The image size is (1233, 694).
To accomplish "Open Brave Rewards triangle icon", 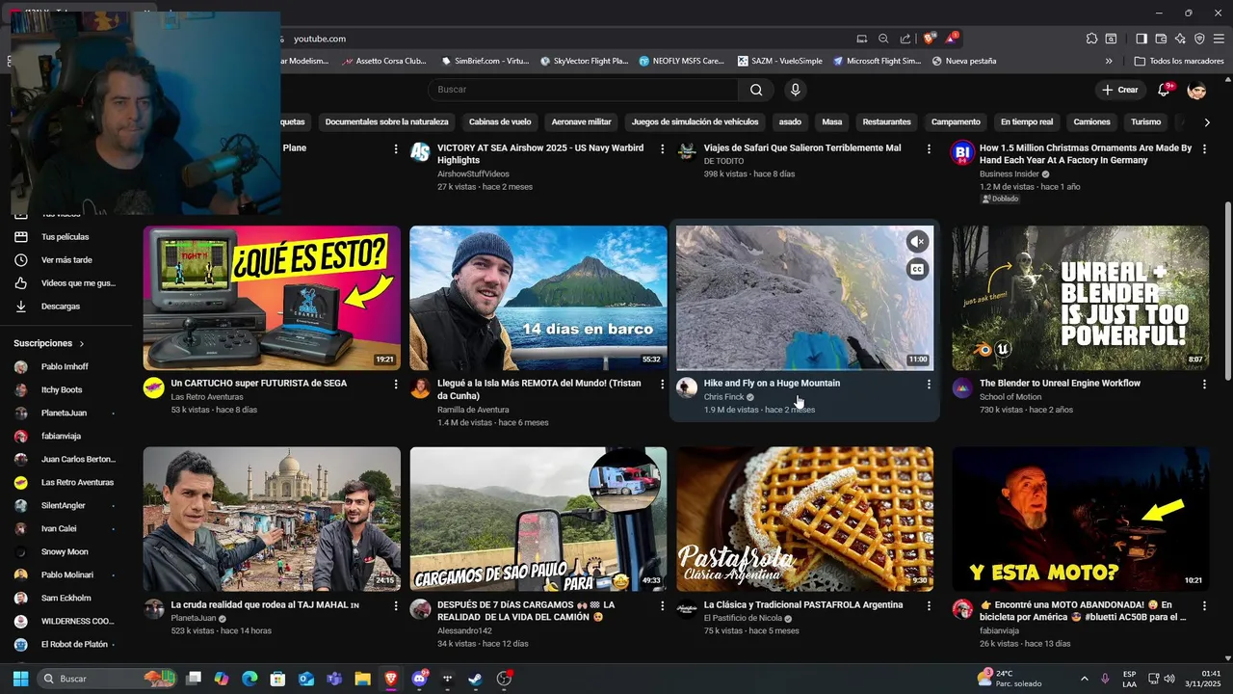I will click(x=952, y=39).
